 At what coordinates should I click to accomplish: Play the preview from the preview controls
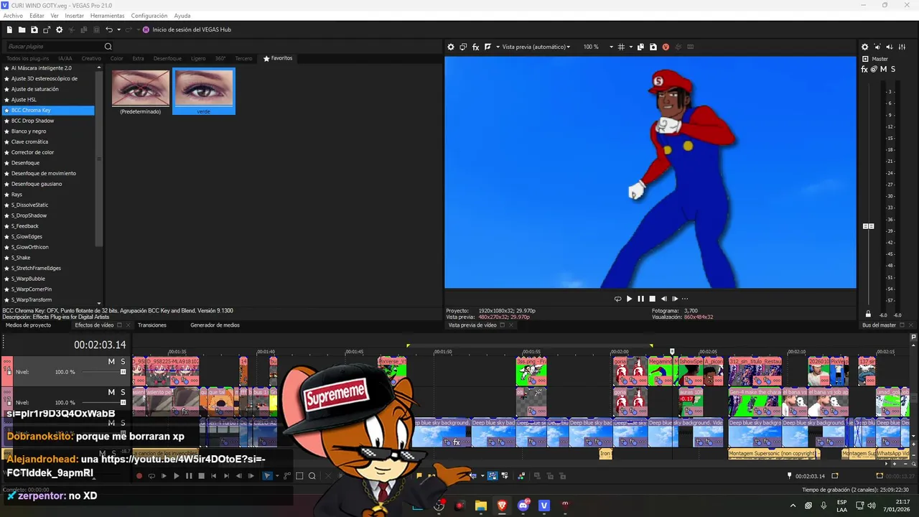(x=629, y=299)
